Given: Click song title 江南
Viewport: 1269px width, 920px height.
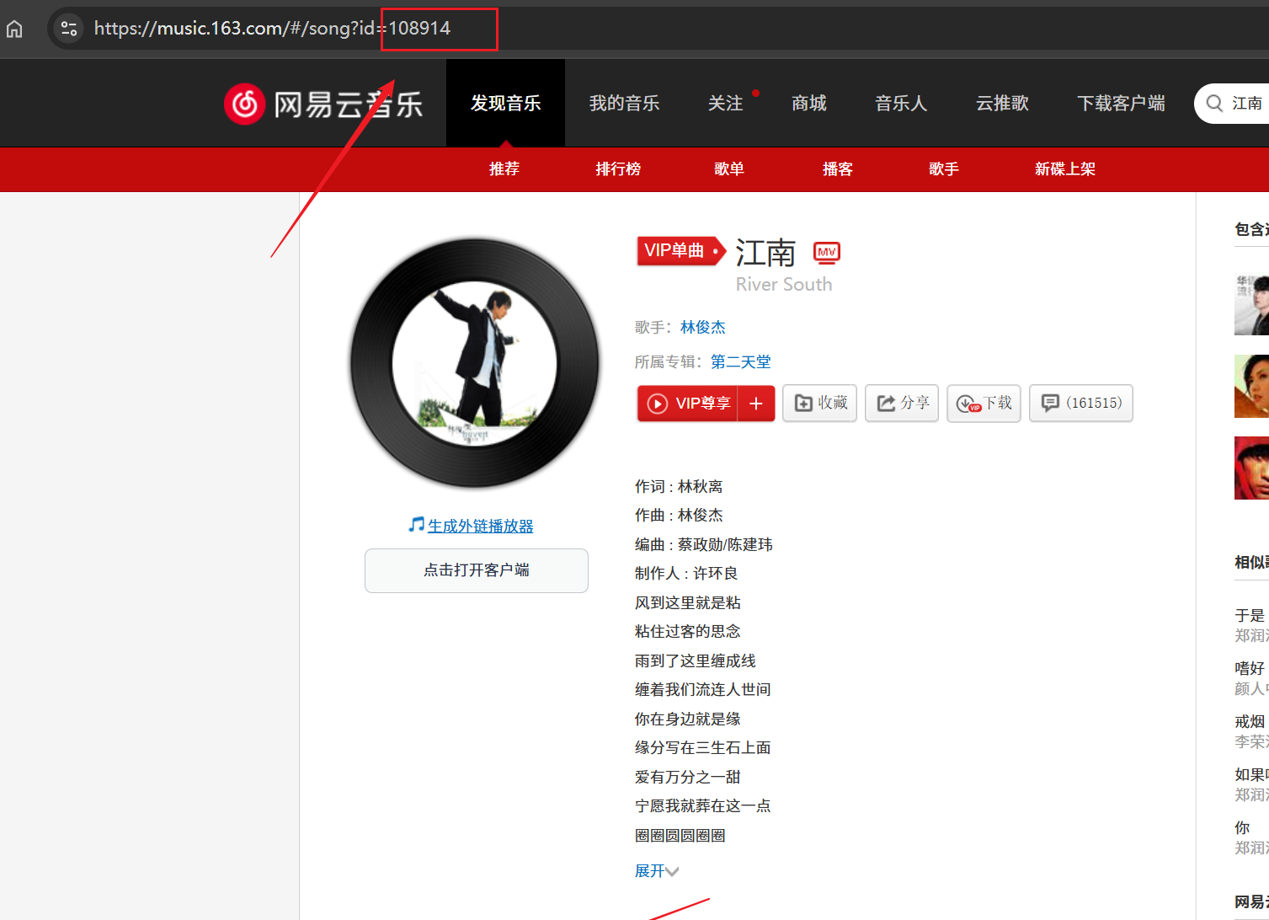Looking at the screenshot, I should pos(765,252).
